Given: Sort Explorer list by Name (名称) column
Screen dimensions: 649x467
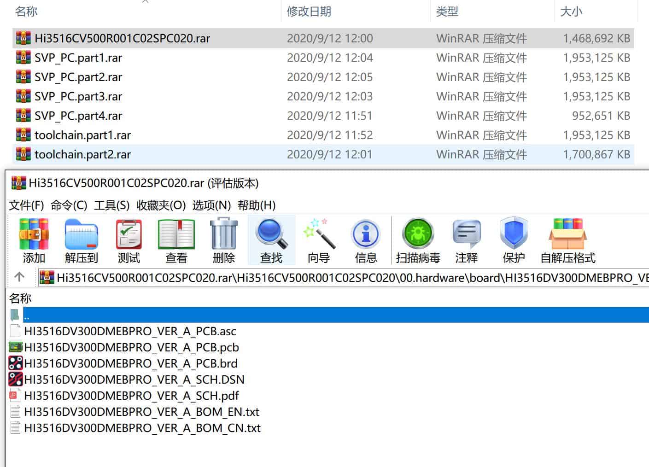Looking at the screenshot, I should (26, 12).
